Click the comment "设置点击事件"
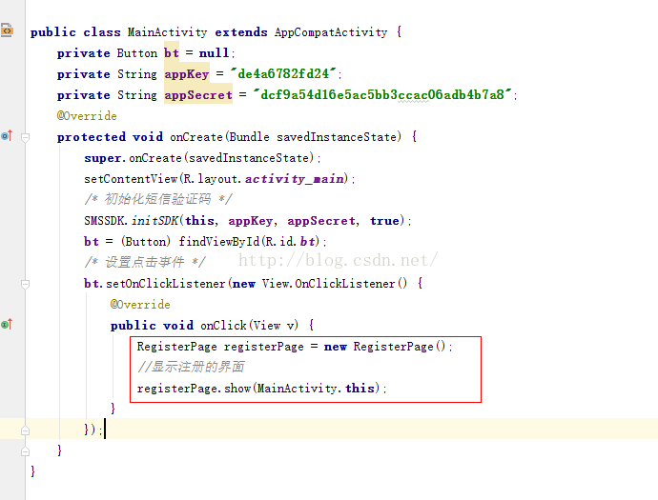Image resolution: width=658 pixels, height=500 pixels. (x=144, y=262)
